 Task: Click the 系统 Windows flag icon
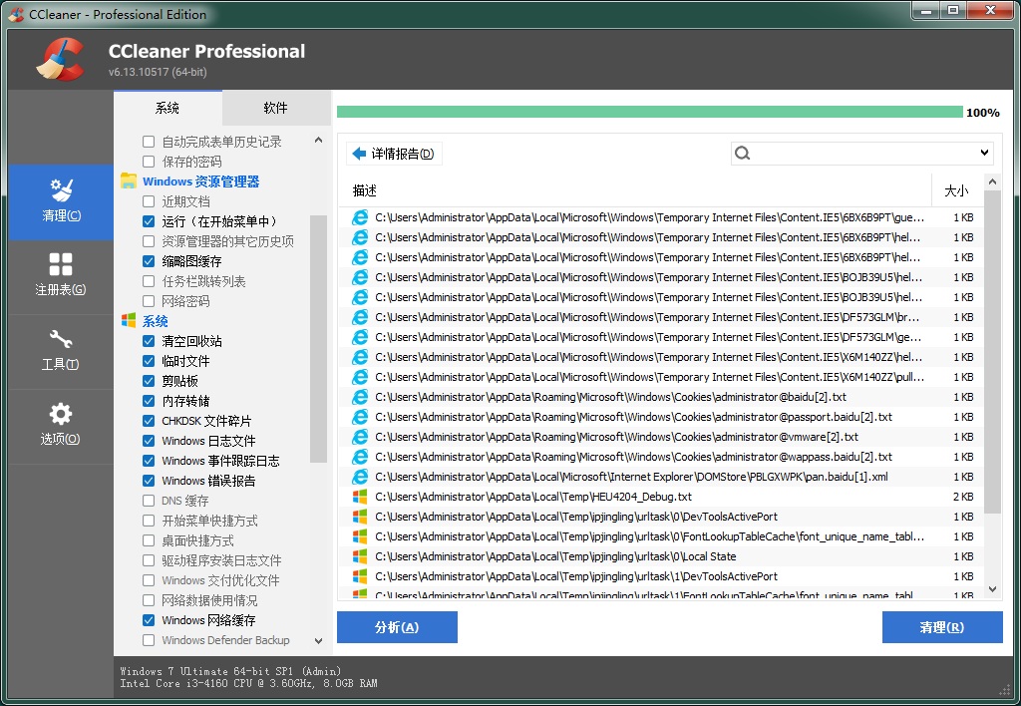[129, 320]
